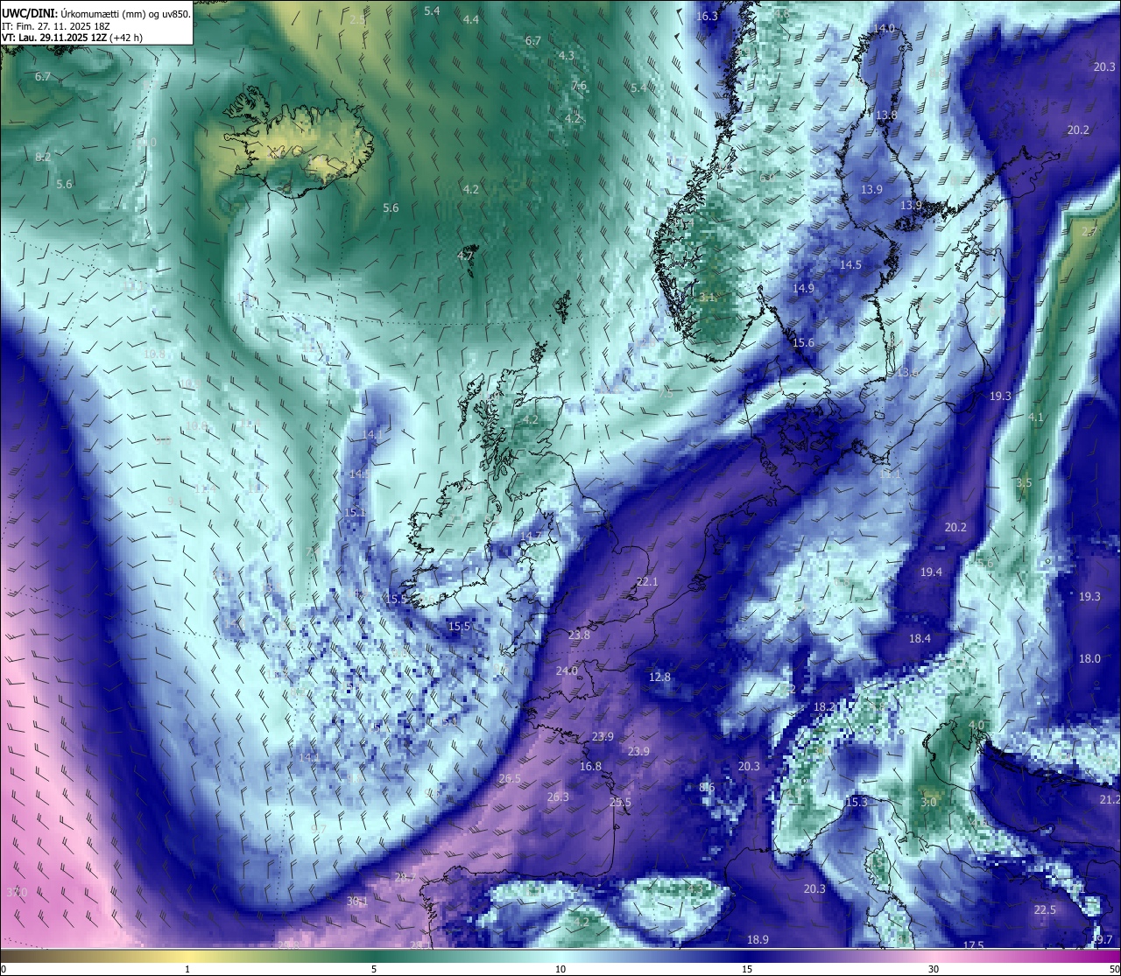
Task: Click the 18.2 value label
Action: (x=824, y=706)
